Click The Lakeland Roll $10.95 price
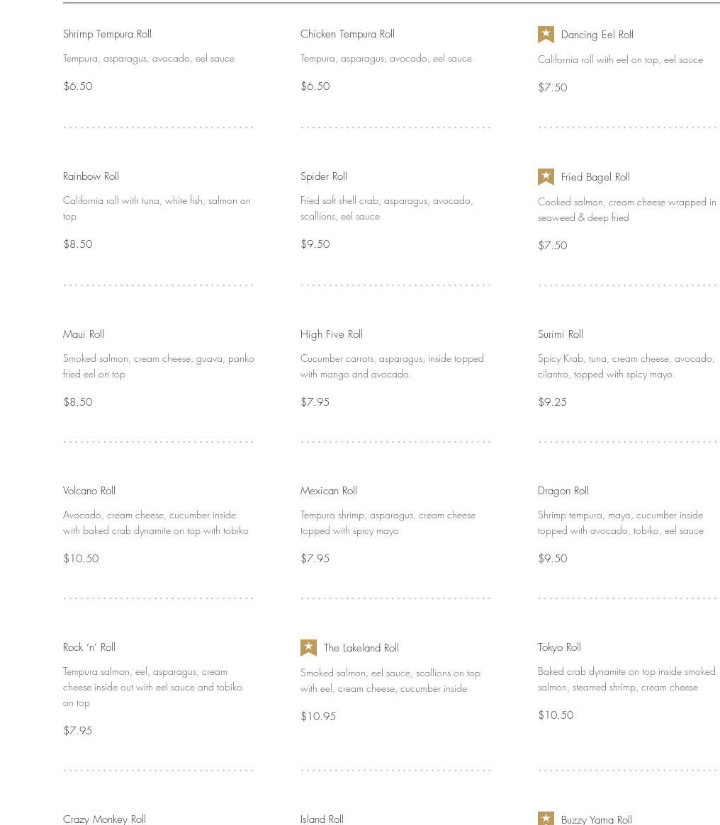The width and height of the screenshot is (720, 825). click(318, 717)
